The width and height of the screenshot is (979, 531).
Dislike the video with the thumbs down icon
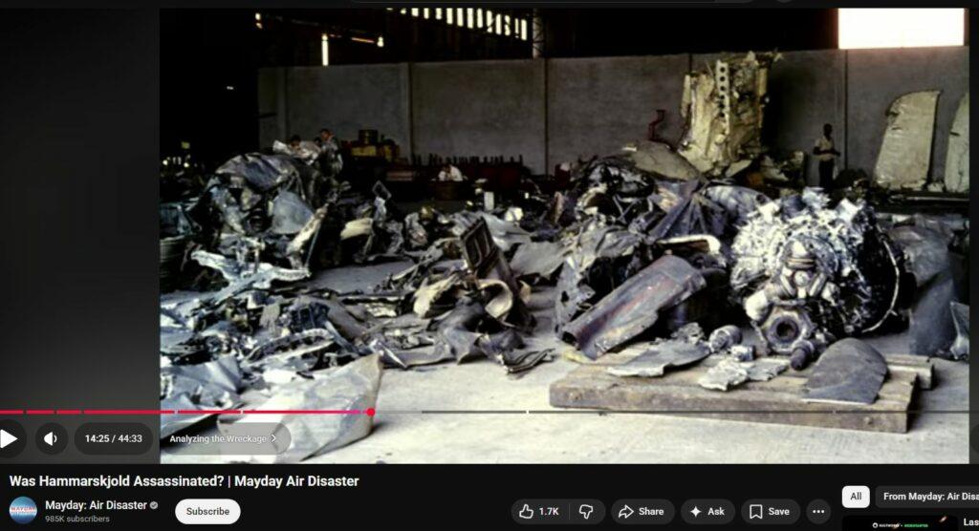point(586,512)
